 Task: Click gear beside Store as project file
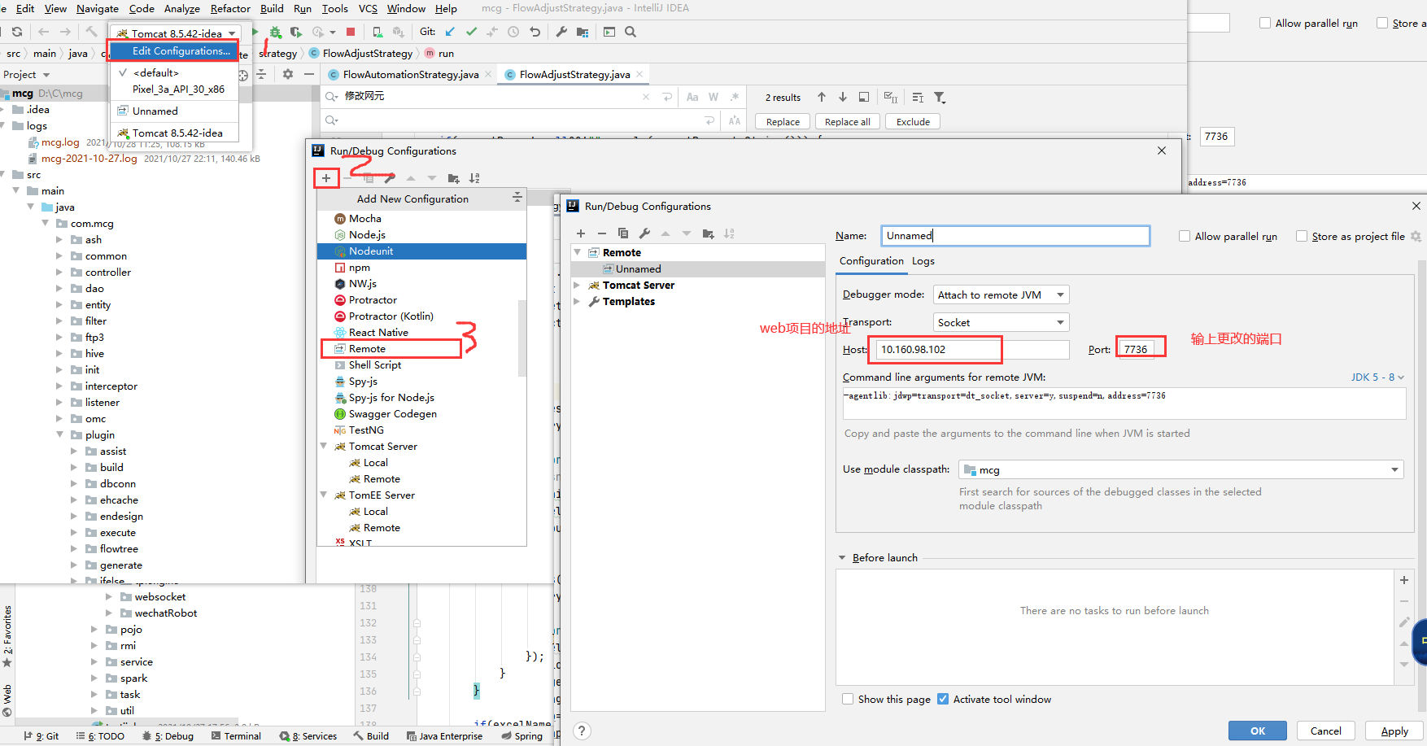coord(1416,236)
